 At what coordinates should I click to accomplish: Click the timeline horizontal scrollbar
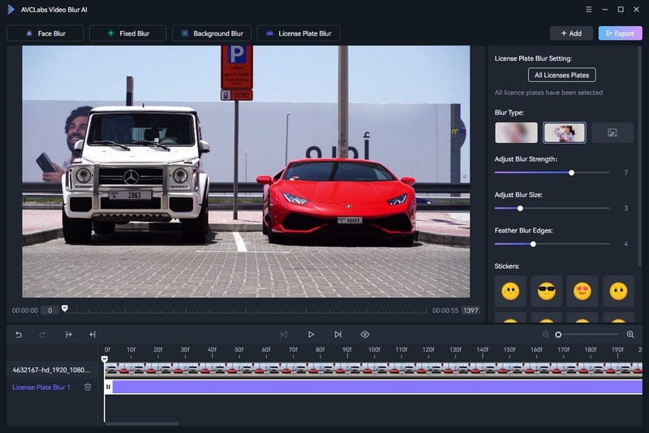142,423
